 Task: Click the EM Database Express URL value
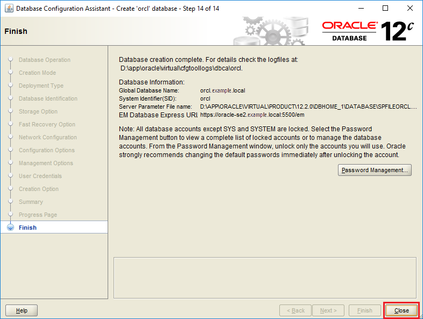point(252,115)
